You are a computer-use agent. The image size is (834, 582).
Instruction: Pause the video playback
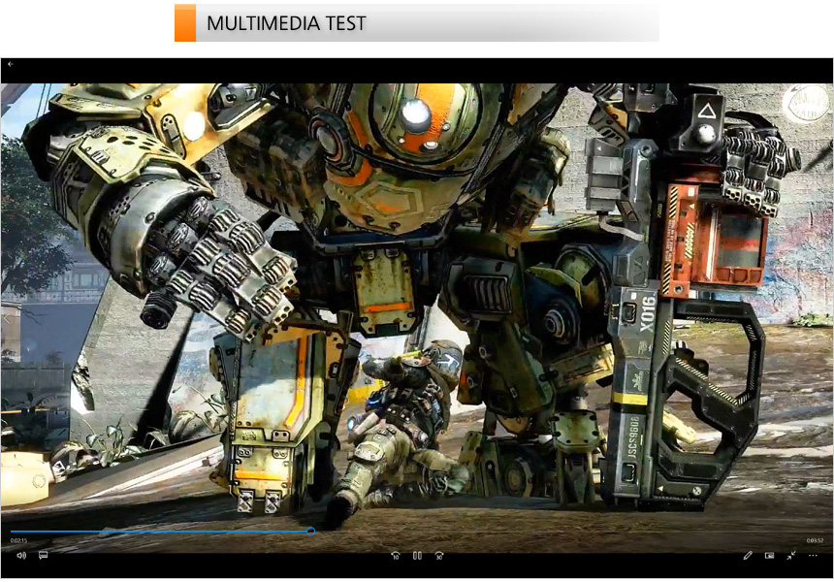click(x=418, y=556)
